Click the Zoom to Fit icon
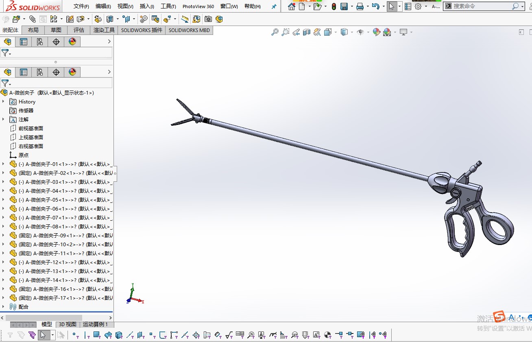Viewport: 532px width, 342px height. click(275, 32)
